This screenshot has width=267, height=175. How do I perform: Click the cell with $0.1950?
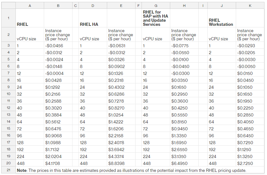pos(250,101)
